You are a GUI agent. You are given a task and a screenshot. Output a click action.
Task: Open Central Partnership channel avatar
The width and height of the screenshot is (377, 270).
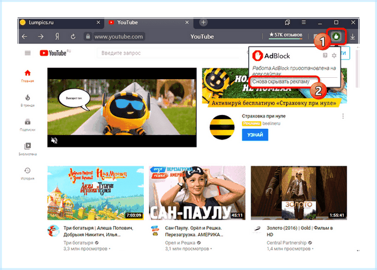click(x=257, y=230)
